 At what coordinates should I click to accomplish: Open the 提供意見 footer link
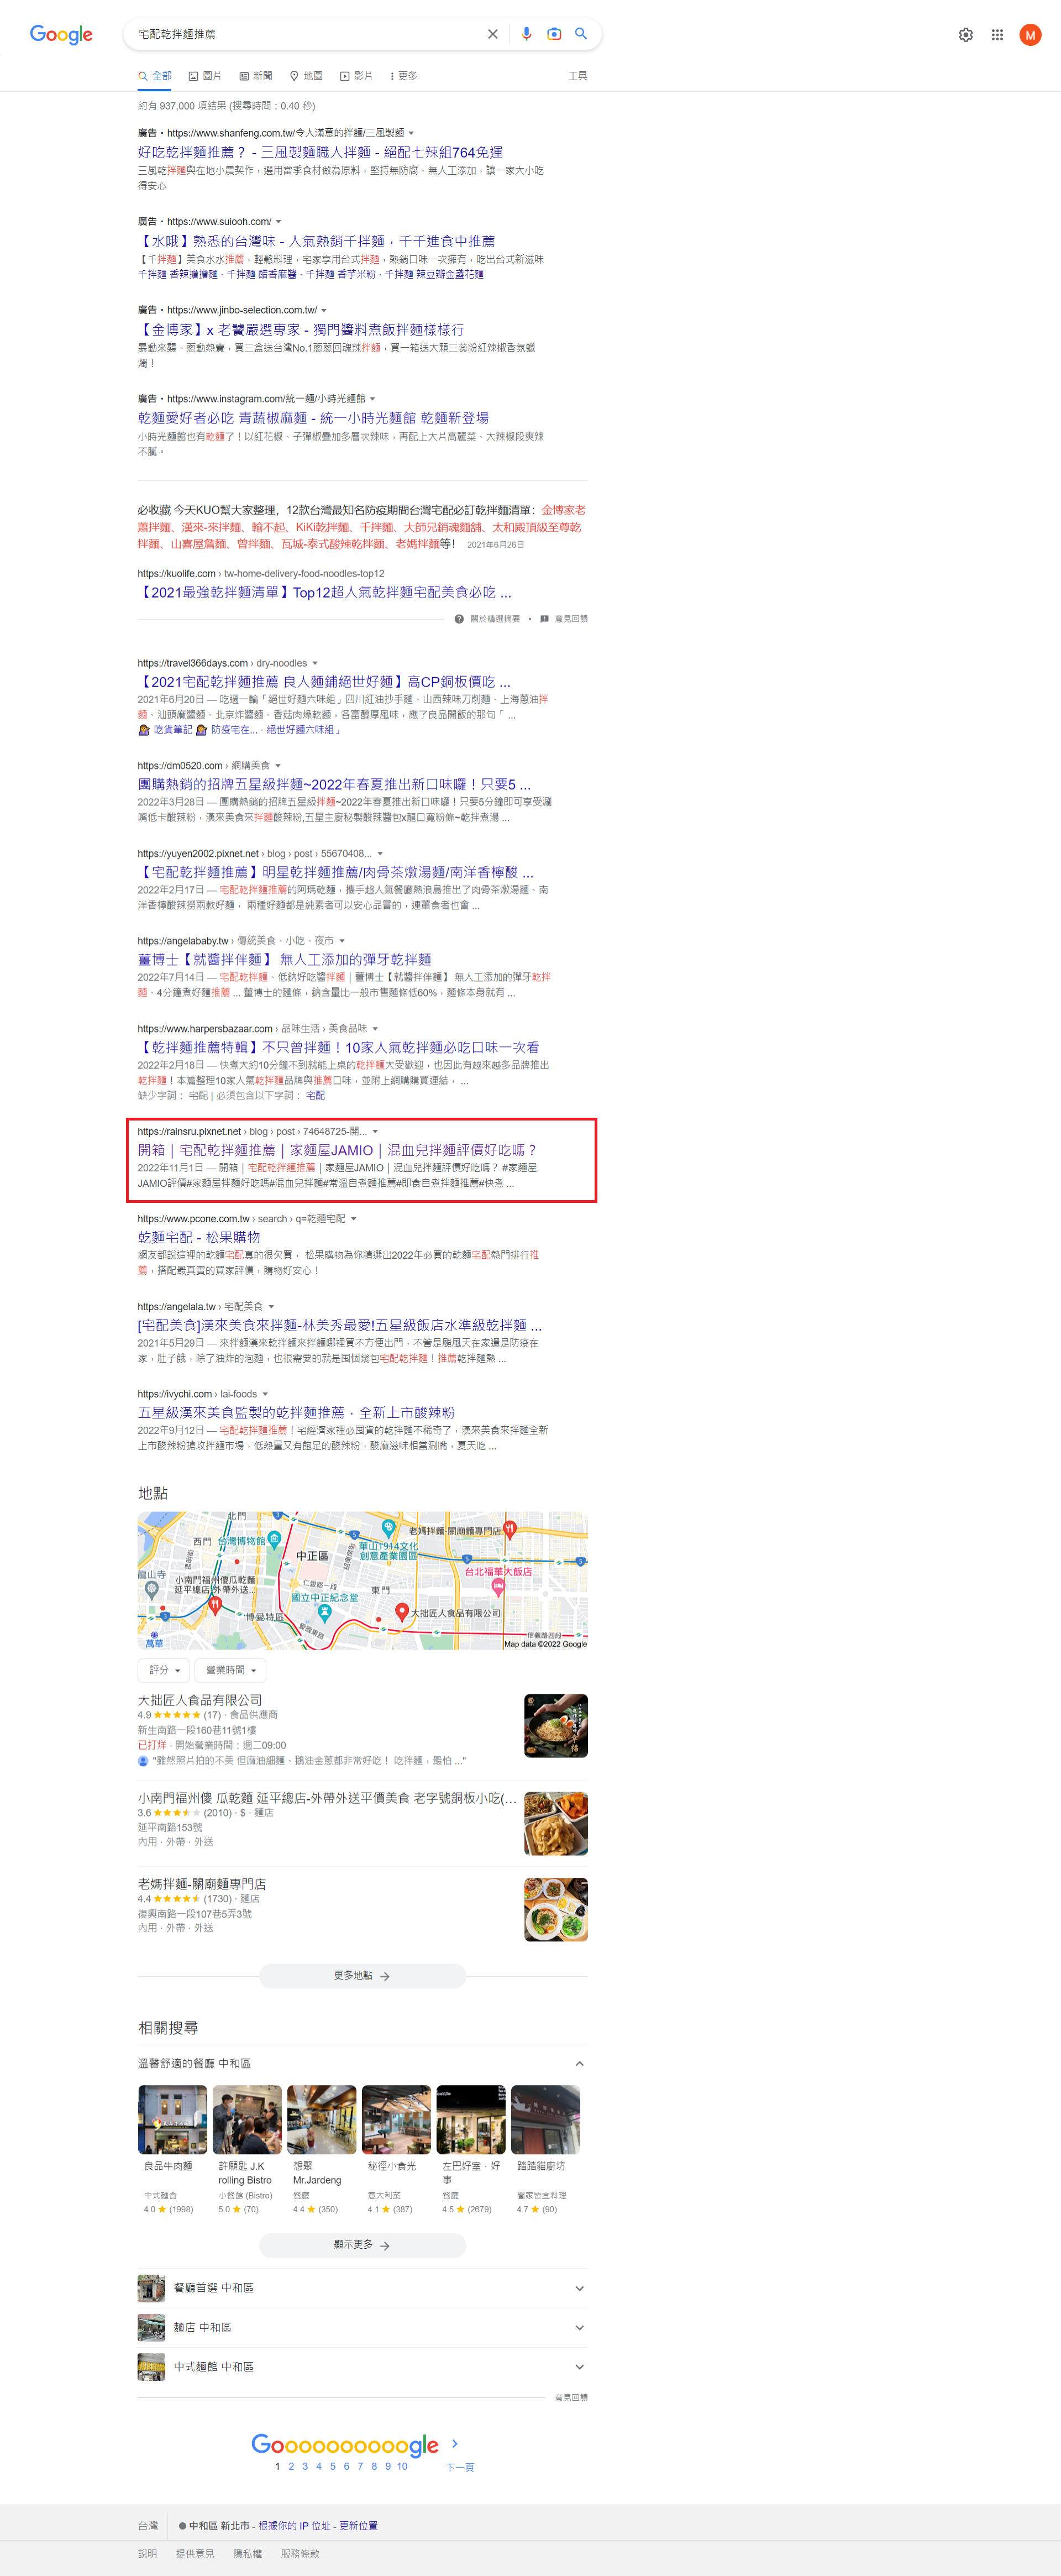195,2554
